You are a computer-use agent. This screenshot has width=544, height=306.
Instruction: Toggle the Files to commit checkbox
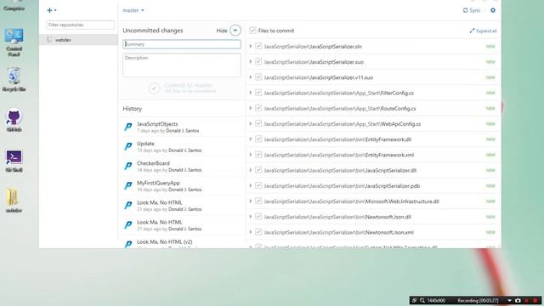tap(253, 31)
